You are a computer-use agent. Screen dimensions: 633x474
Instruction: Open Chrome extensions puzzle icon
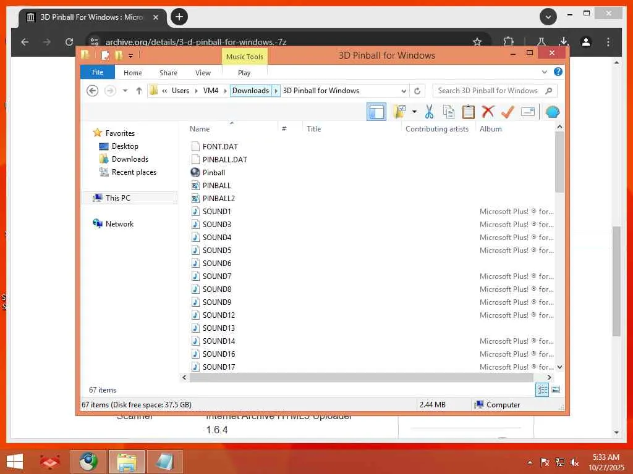coord(509,41)
